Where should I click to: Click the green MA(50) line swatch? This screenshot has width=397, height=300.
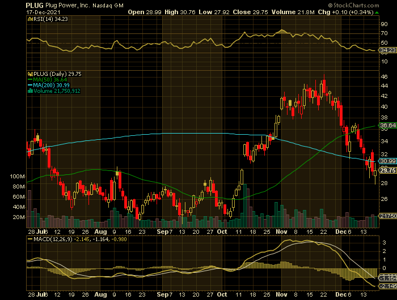point(30,80)
